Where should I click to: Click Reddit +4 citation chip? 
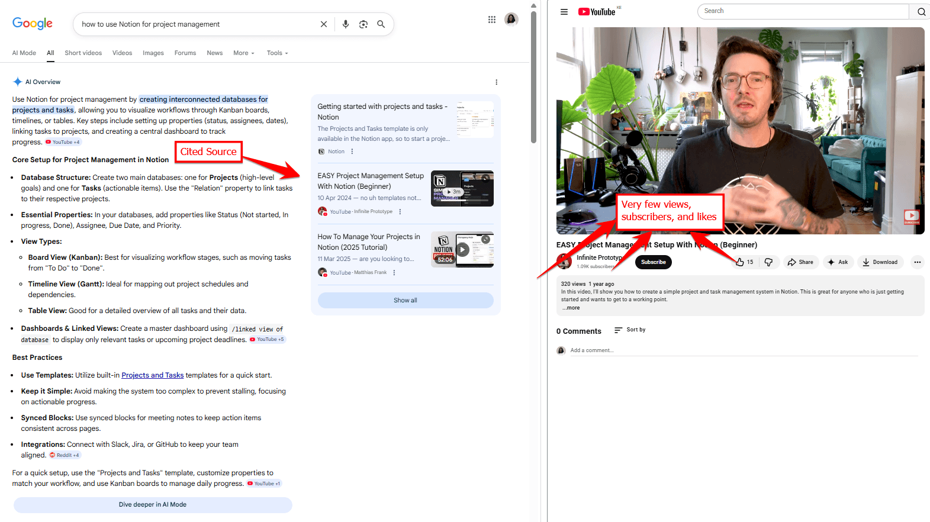pos(65,455)
